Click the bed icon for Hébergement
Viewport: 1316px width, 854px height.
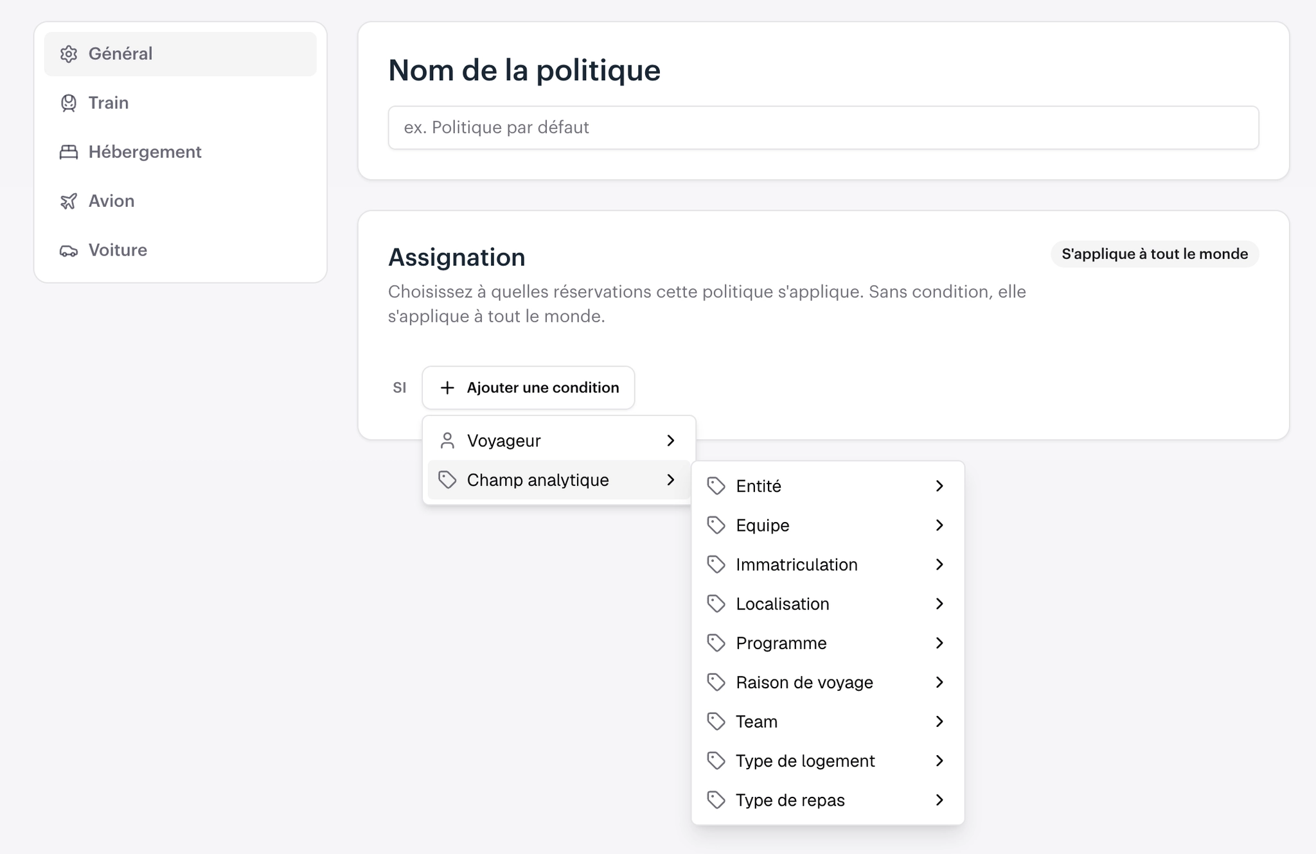tap(69, 152)
